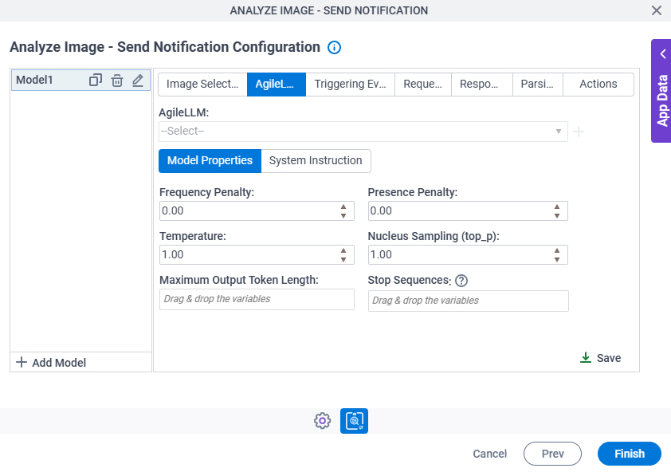
Task: Switch to System Instruction sub-tab
Action: pyautogui.click(x=316, y=160)
